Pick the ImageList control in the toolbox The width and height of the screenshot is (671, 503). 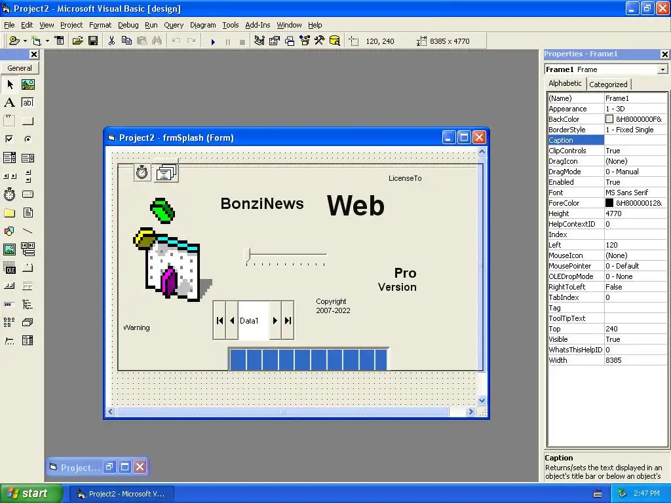click(28, 322)
